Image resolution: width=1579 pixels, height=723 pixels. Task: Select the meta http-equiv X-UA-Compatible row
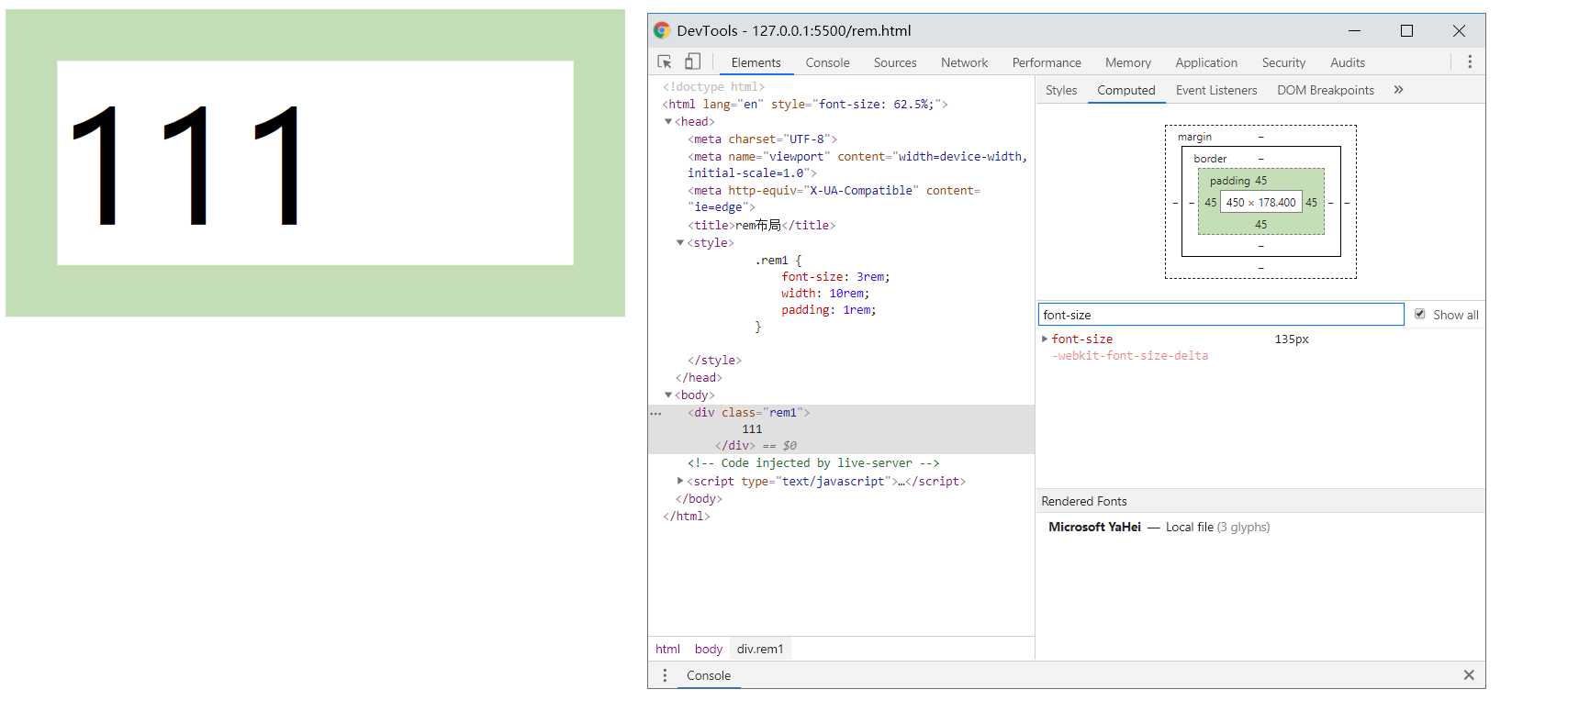pyautogui.click(x=834, y=199)
